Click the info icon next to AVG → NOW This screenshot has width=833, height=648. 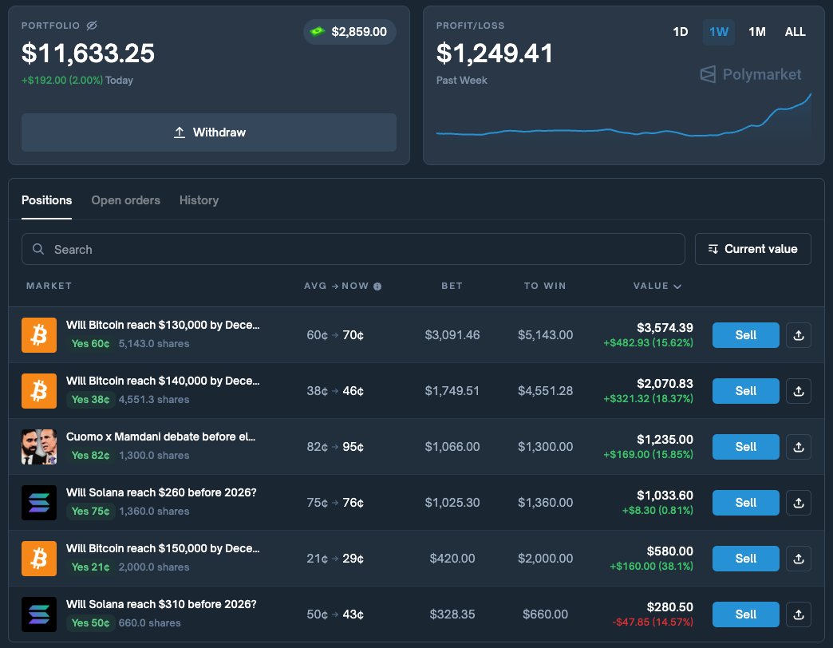tap(375, 286)
